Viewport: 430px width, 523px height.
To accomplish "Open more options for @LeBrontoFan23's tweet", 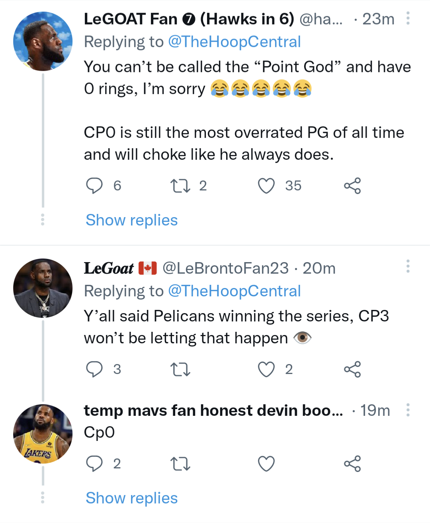I will click(408, 266).
